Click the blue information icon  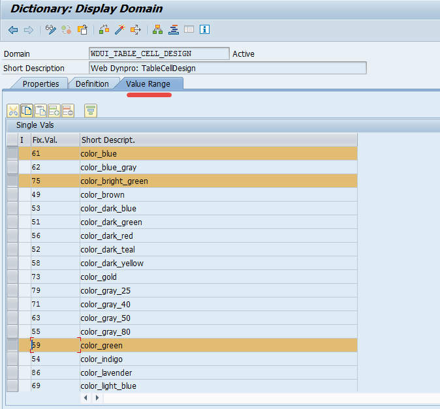[x=205, y=29]
